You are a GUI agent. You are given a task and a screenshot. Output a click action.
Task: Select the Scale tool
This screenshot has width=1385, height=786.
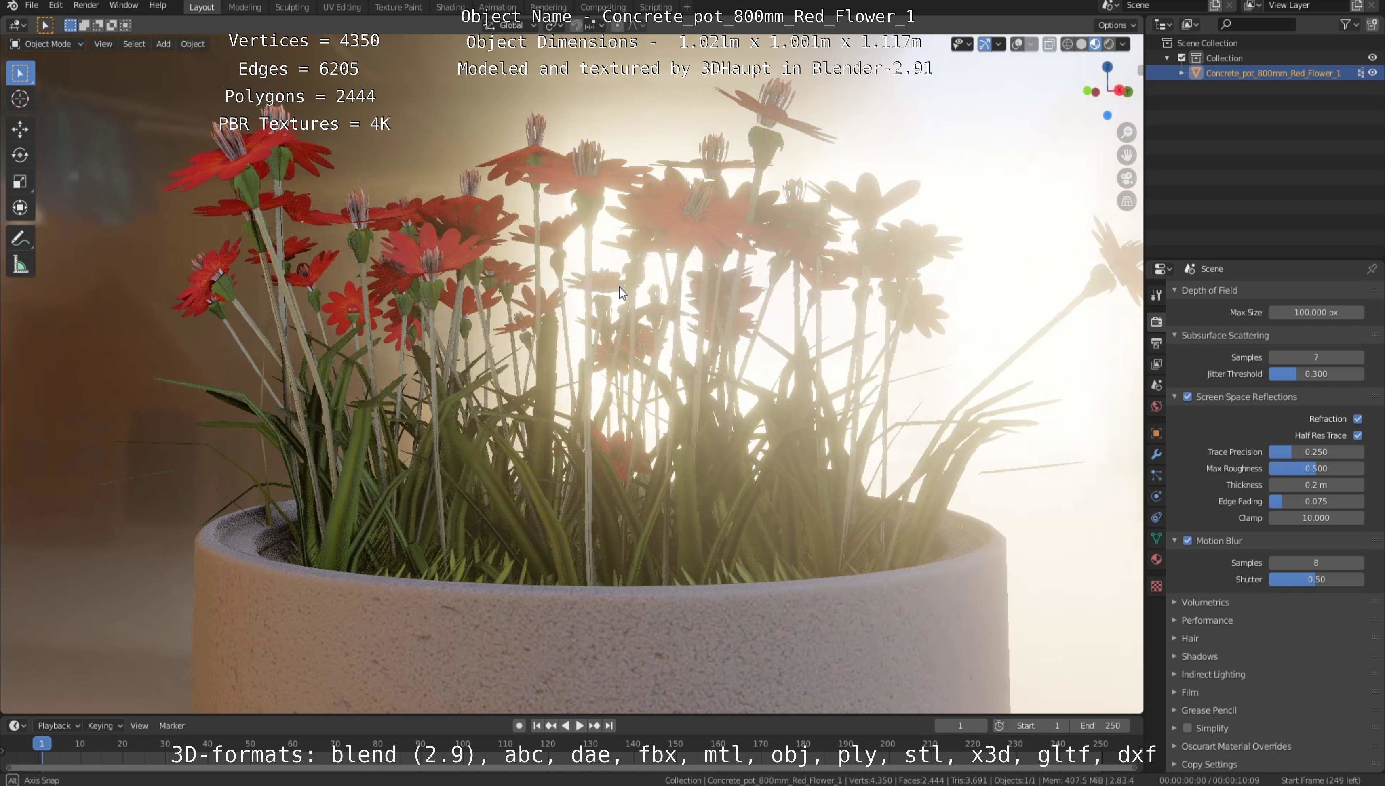pyautogui.click(x=20, y=181)
